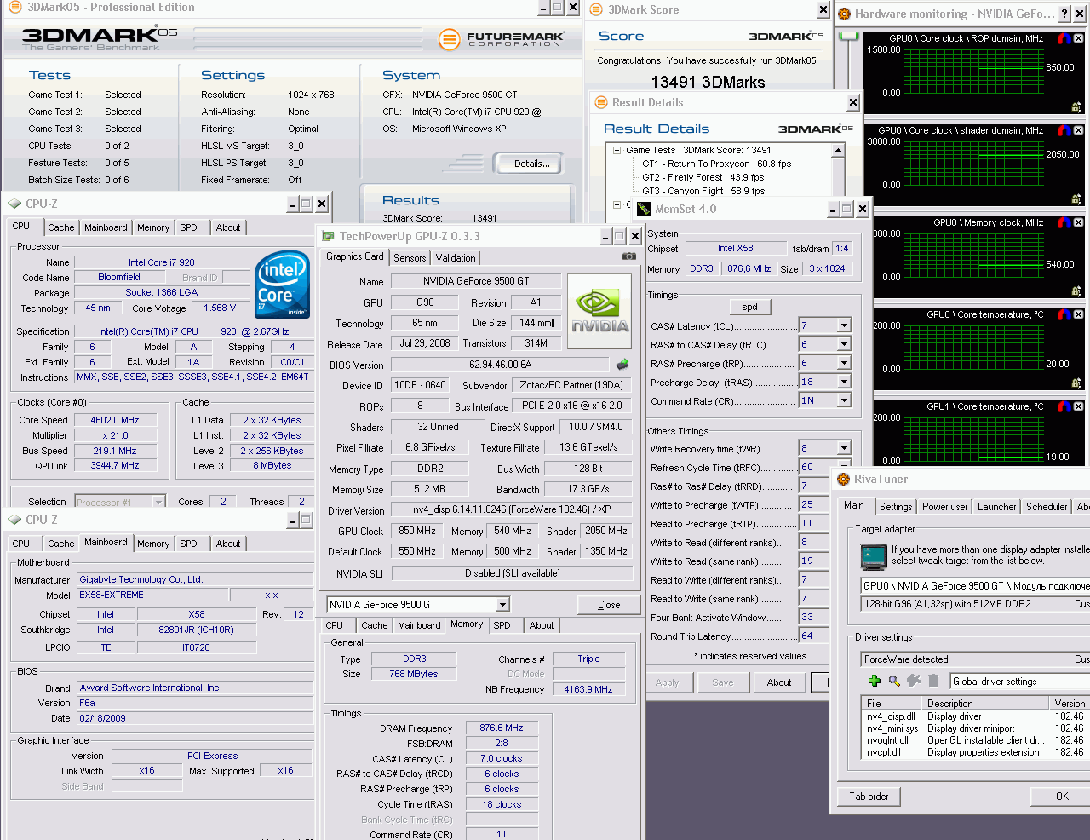Select the nv4_disp.dll row in RivaTuner file list

pos(976,716)
